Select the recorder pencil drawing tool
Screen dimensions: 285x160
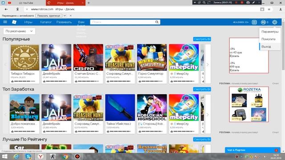tap(253, 3)
